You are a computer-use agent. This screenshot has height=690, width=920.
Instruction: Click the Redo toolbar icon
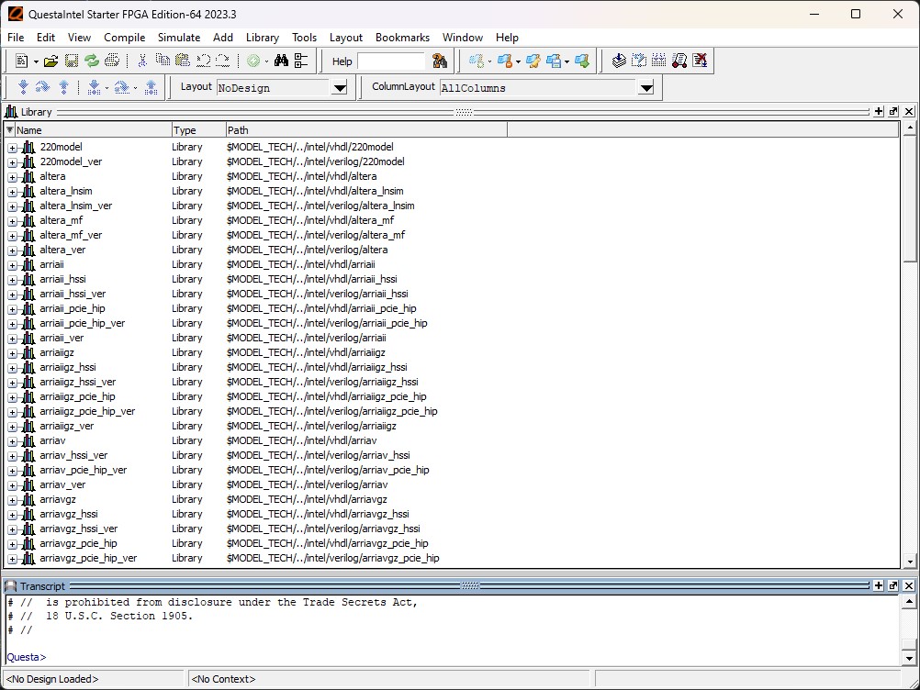[223, 61]
